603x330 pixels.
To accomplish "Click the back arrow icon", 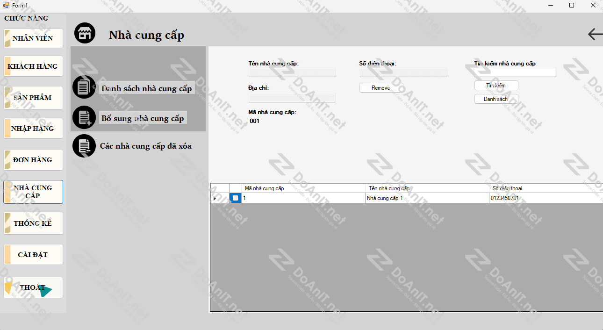I will (x=595, y=34).
